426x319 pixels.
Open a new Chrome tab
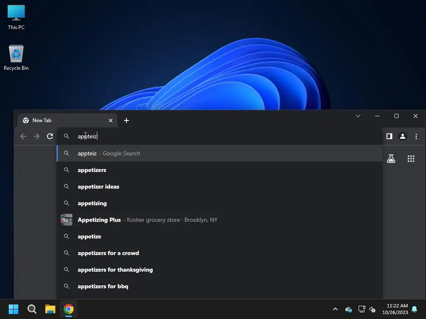click(x=126, y=120)
